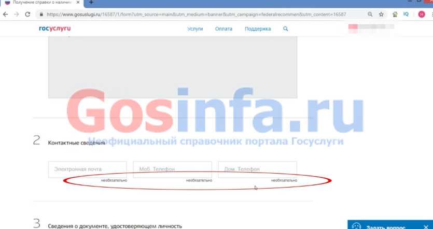Viewport: 433px width, 229px height.
Task: Click the Моб. Телефон input field
Action: click(172, 169)
